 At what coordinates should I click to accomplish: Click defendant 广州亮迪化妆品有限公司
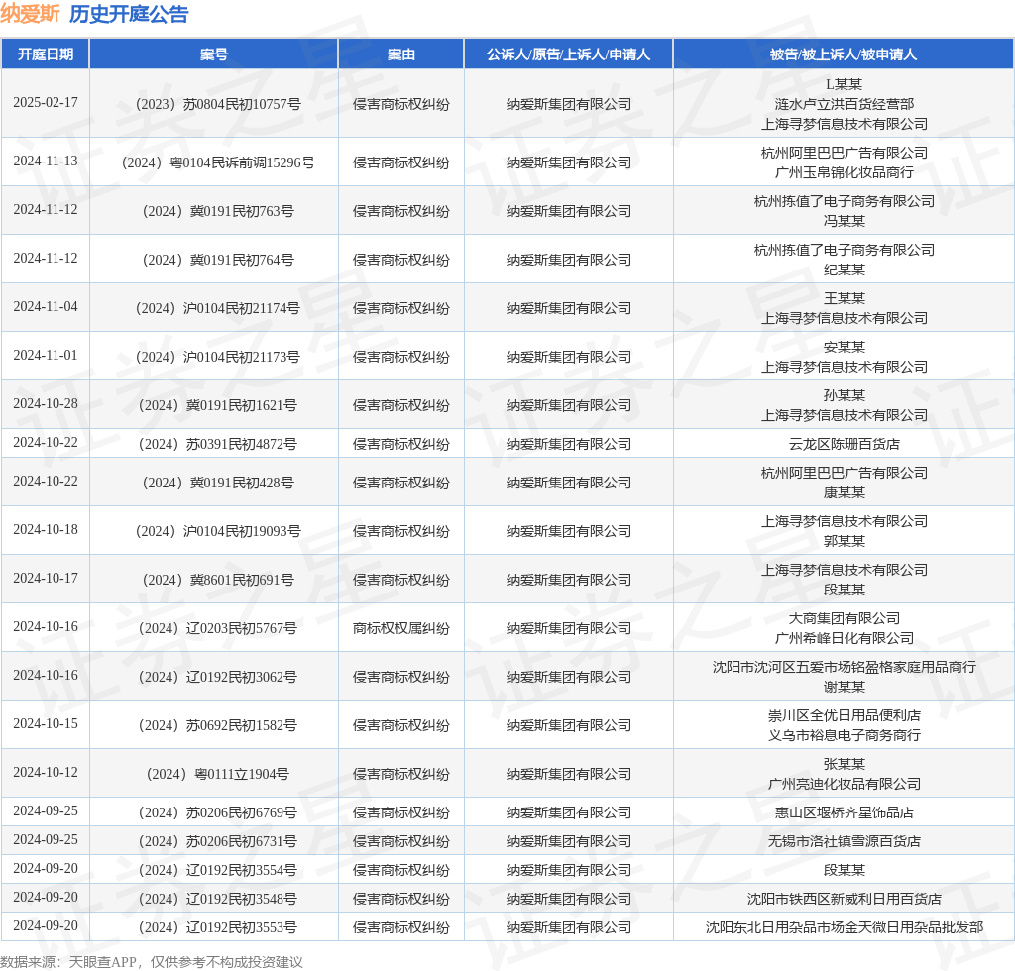845,784
